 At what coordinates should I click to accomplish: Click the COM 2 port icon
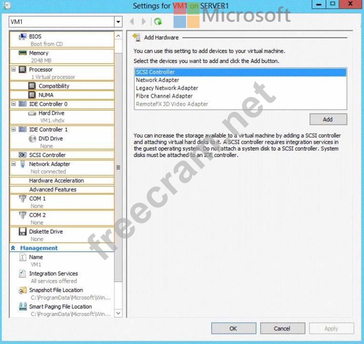[22, 215]
